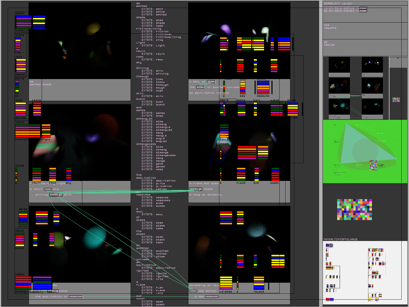This screenshot has width=409, height=307.
Task: Click boxed word "through" in "shining through skin"
Action: (56, 195)
